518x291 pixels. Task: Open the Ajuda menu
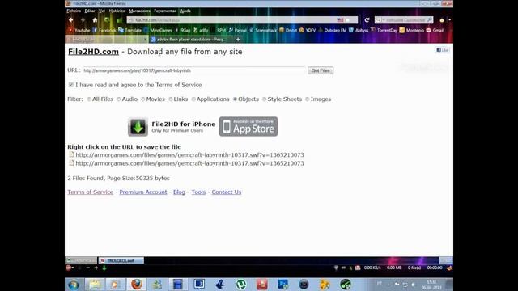(185, 11)
